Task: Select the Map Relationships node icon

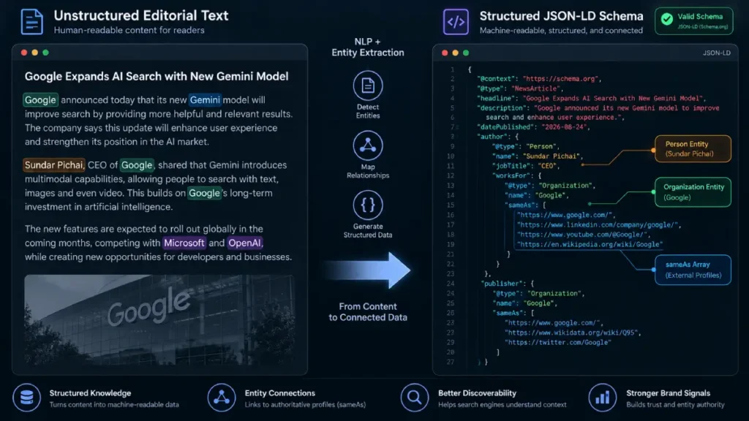Action: coord(368,145)
